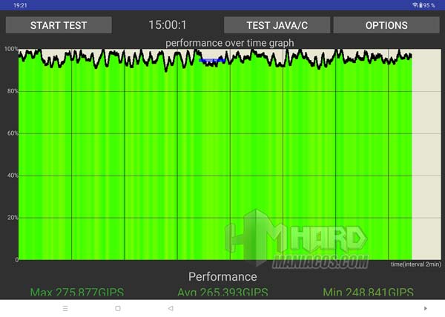This screenshot has width=445, height=317.
Task: Click the blue marker on the performance line
Action: tap(213, 60)
